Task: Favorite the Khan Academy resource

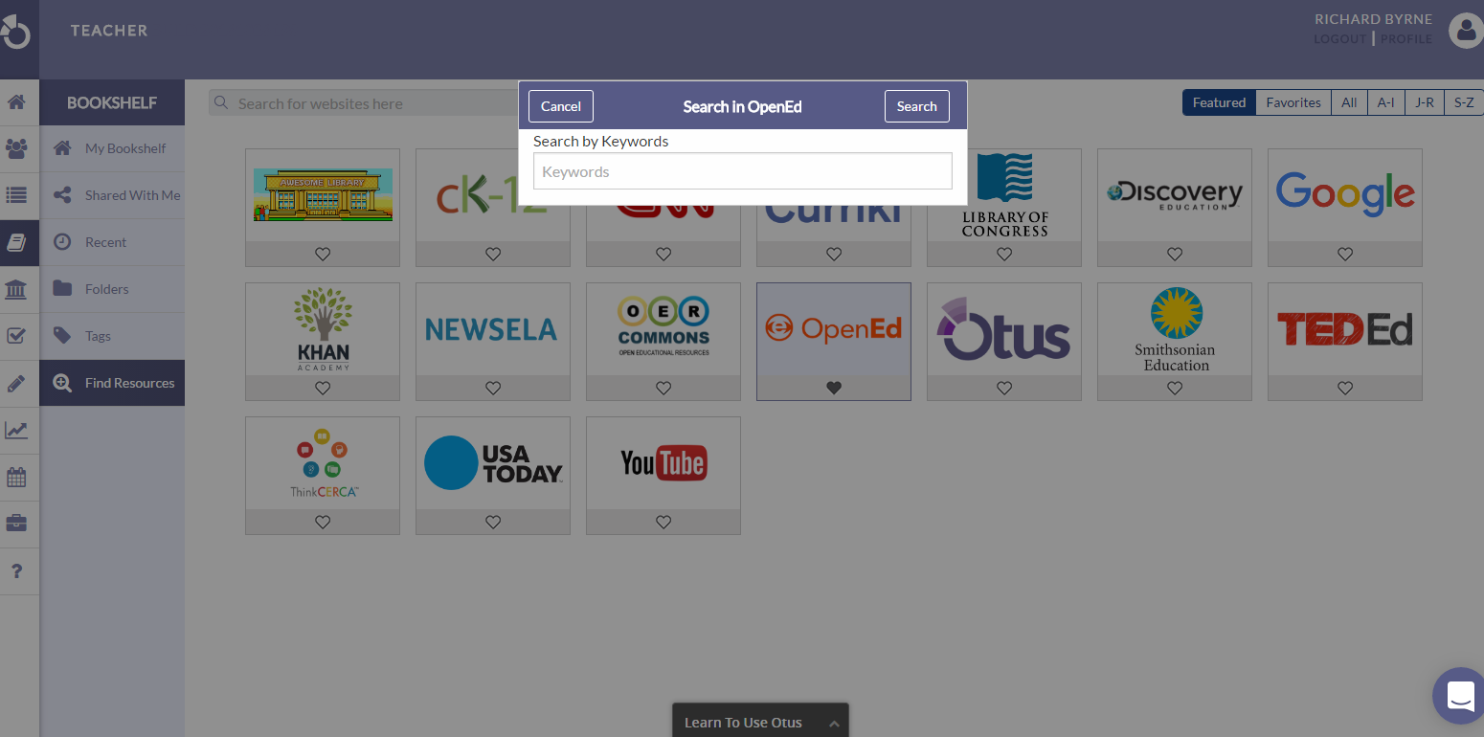Action: click(x=323, y=388)
